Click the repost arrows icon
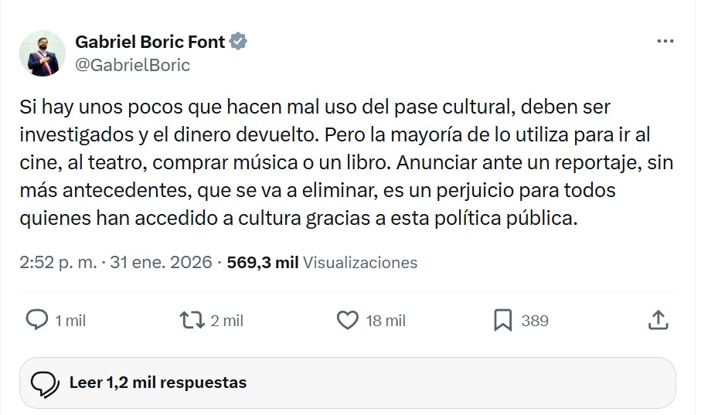This screenshot has height=415, width=701. click(x=190, y=320)
